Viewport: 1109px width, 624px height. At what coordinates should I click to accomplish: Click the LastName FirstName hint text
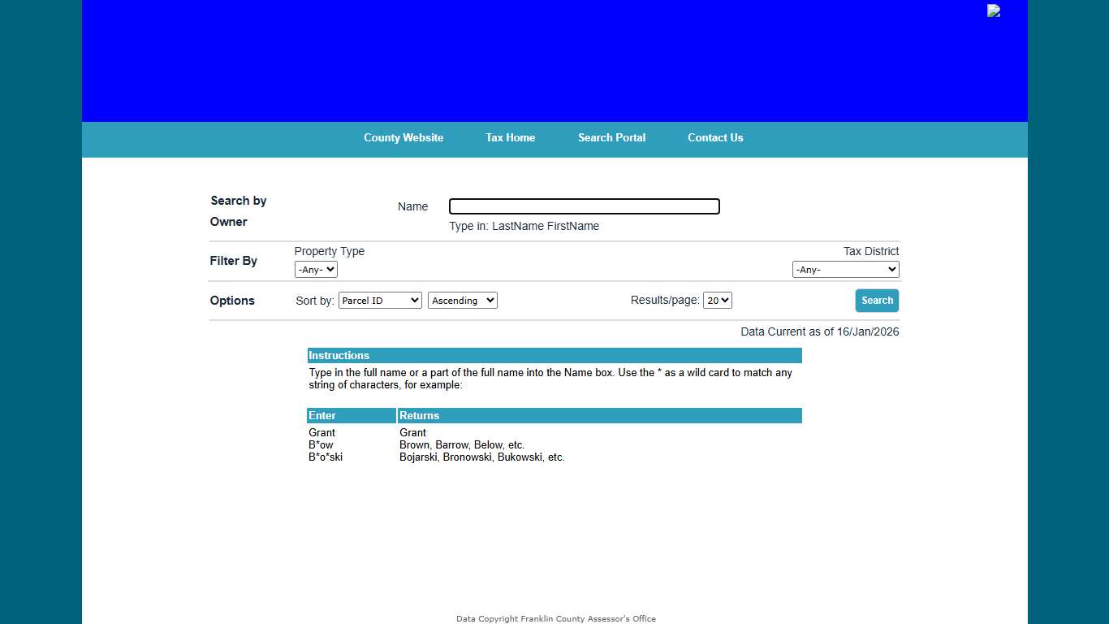[x=524, y=226]
